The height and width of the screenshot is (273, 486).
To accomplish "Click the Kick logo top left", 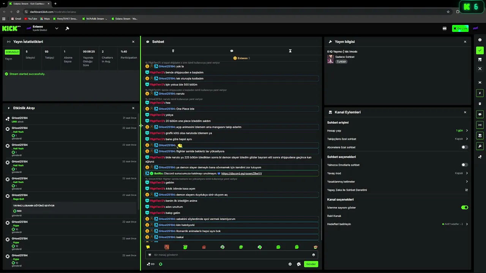I will (11, 28).
